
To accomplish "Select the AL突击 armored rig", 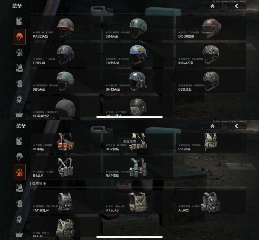I will pos(211,202).
